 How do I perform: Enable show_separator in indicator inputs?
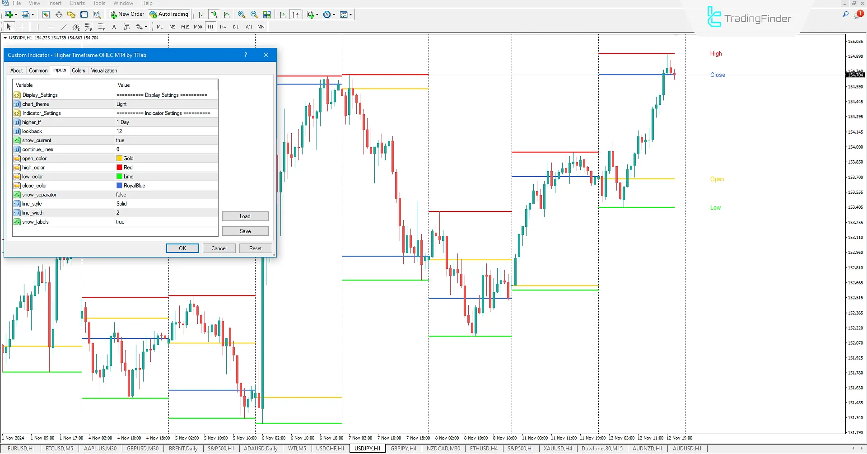tap(165, 194)
